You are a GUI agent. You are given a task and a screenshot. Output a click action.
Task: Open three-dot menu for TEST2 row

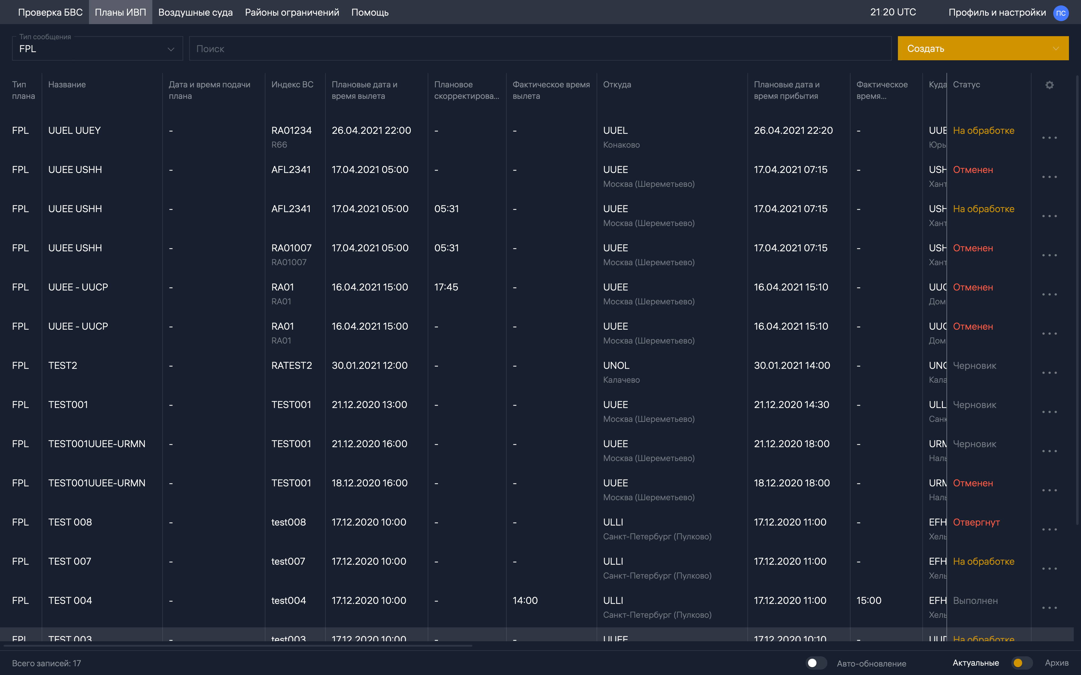(x=1049, y=373)
